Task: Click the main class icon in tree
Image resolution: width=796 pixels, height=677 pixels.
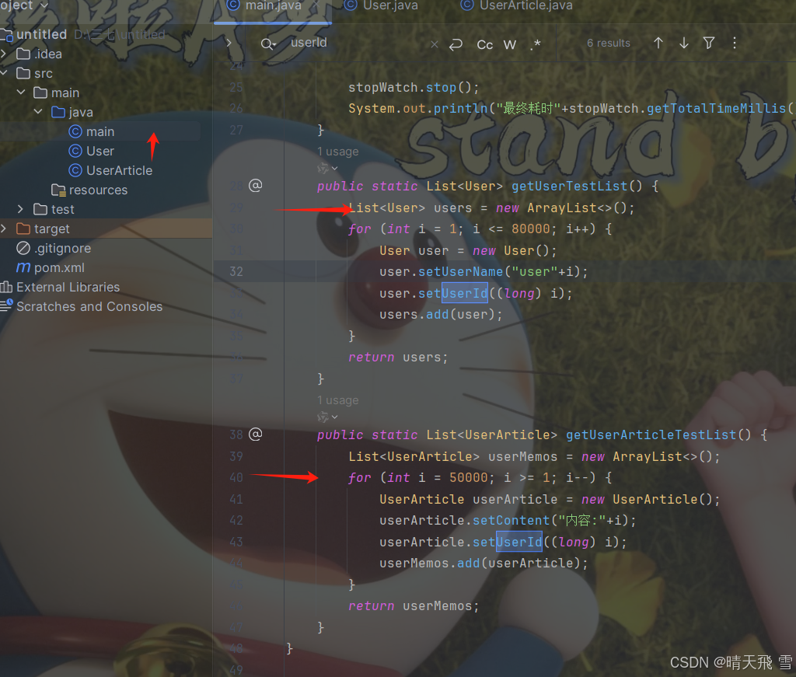Action: click(75, 131)
